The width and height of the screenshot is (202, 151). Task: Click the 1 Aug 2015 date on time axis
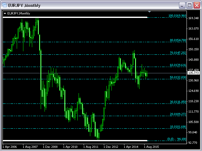tap(151, 147)
